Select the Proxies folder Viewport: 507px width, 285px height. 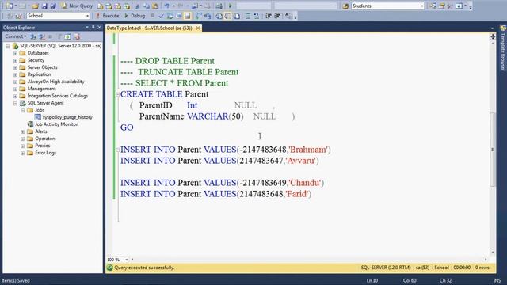click(42, 146)
